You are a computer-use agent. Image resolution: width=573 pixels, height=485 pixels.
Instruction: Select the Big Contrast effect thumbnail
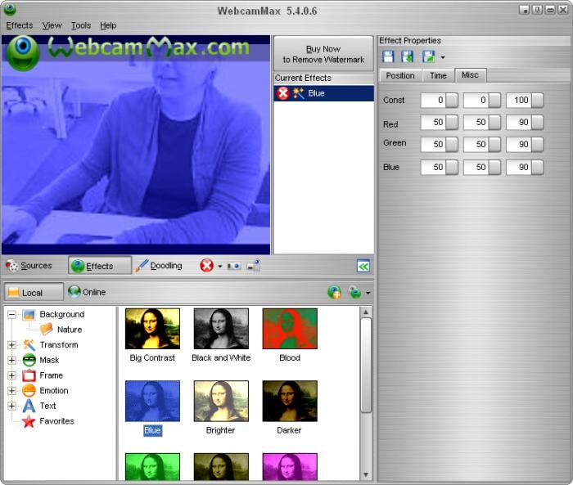152,329
